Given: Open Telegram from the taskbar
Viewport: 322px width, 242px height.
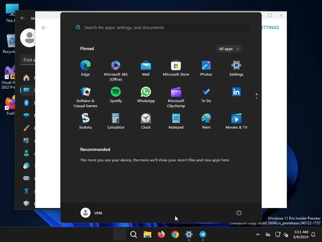Looking at the screenshot, I should click(203, 234).
